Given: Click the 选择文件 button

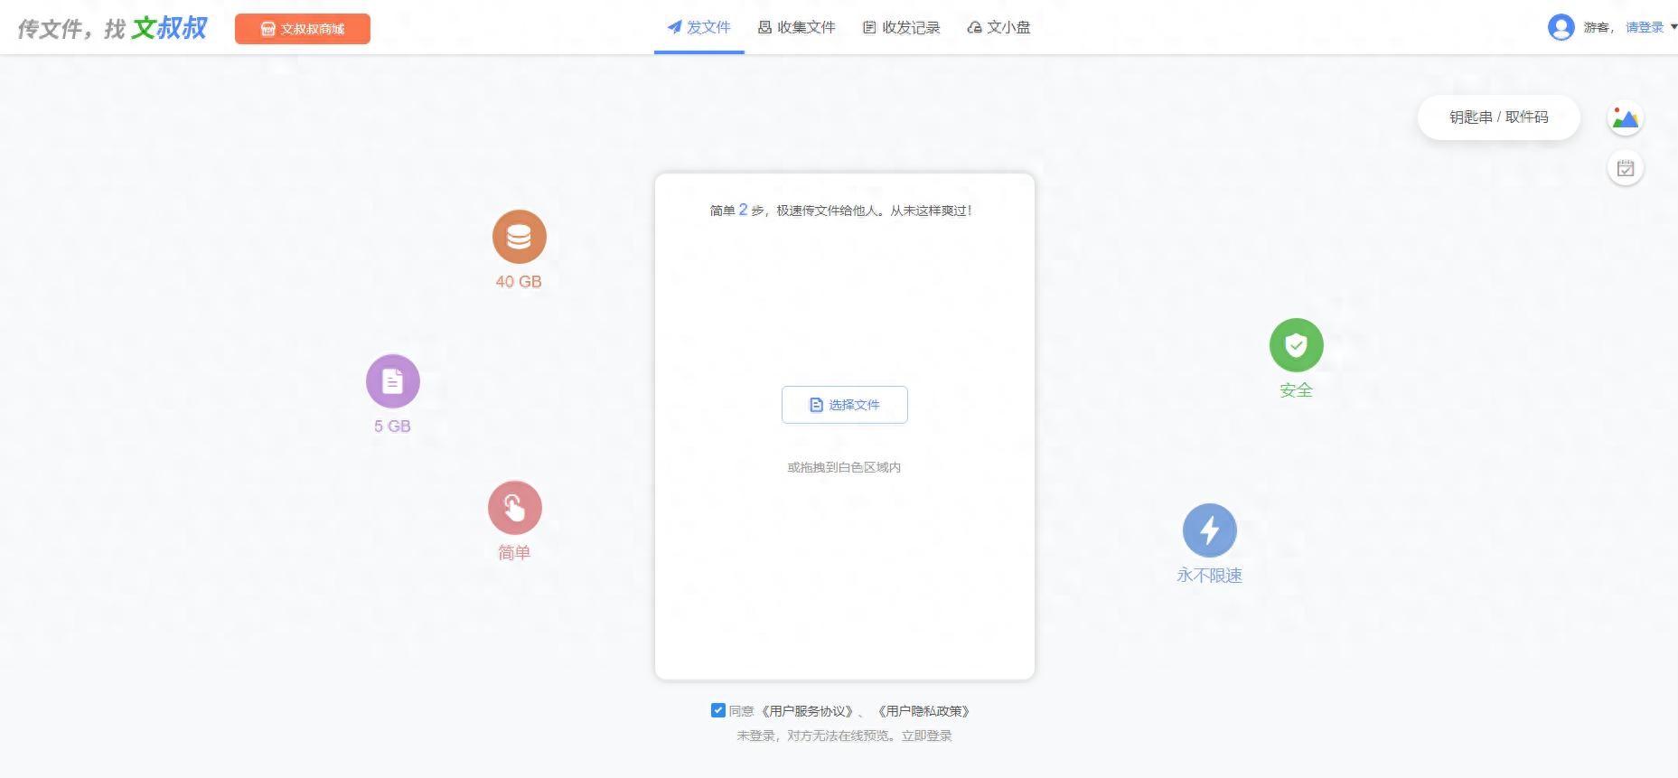Looking at the screenshot, I should coord(844,405).
